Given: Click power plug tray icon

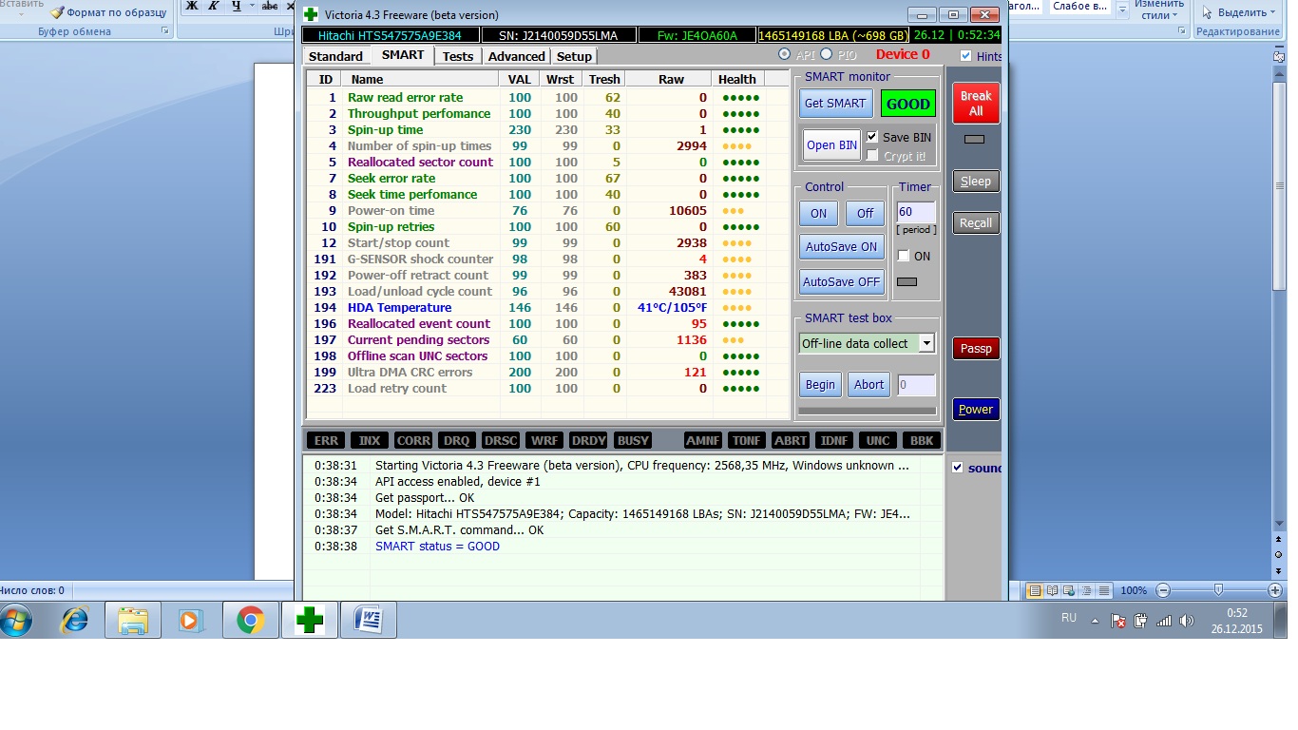Looking at the screenshot, I should coord(1141,621).
